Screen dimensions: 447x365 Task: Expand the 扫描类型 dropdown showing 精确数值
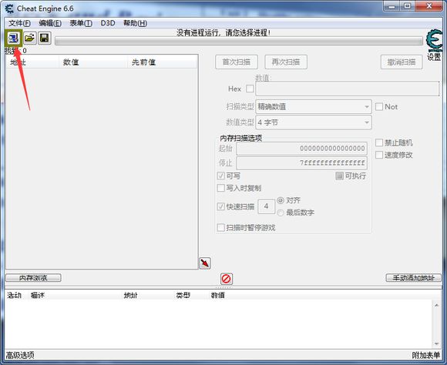pyautogui.click(x=314, y=107)
